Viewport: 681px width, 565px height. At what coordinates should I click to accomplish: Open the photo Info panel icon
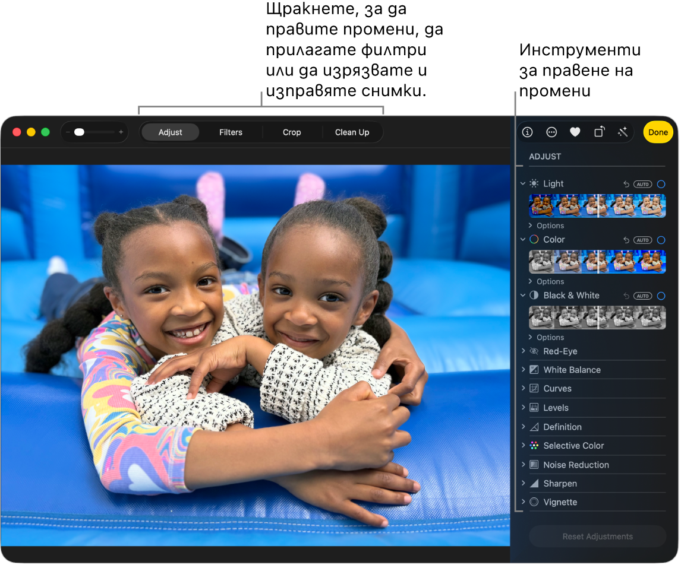click(x=528, y=132)
